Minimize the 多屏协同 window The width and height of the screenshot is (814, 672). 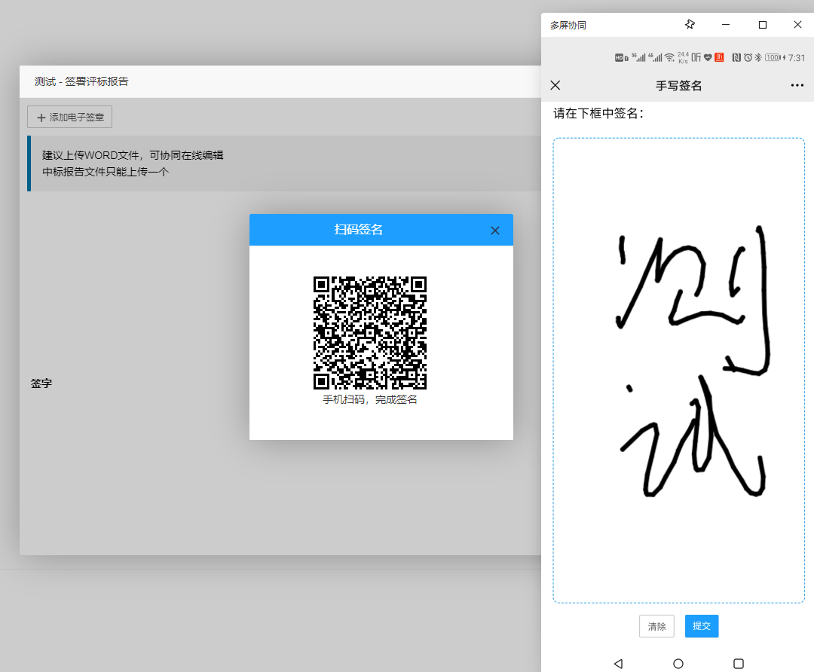[x=726, y=24]
